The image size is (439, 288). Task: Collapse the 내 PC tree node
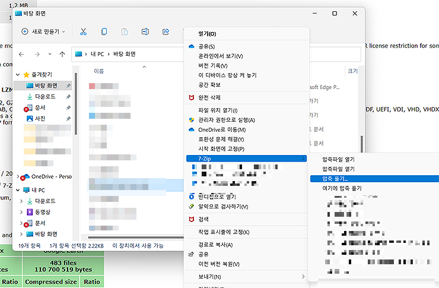18,190
